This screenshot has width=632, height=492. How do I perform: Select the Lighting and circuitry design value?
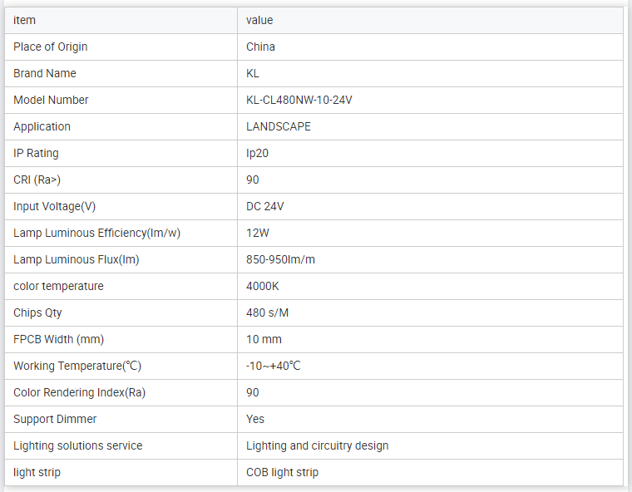click(317, 445)
